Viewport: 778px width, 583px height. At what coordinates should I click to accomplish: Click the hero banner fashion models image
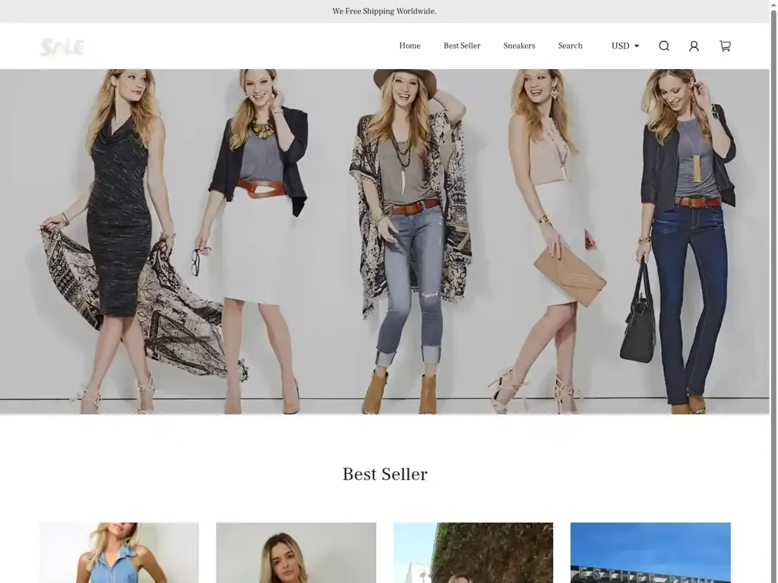[384, 241]
